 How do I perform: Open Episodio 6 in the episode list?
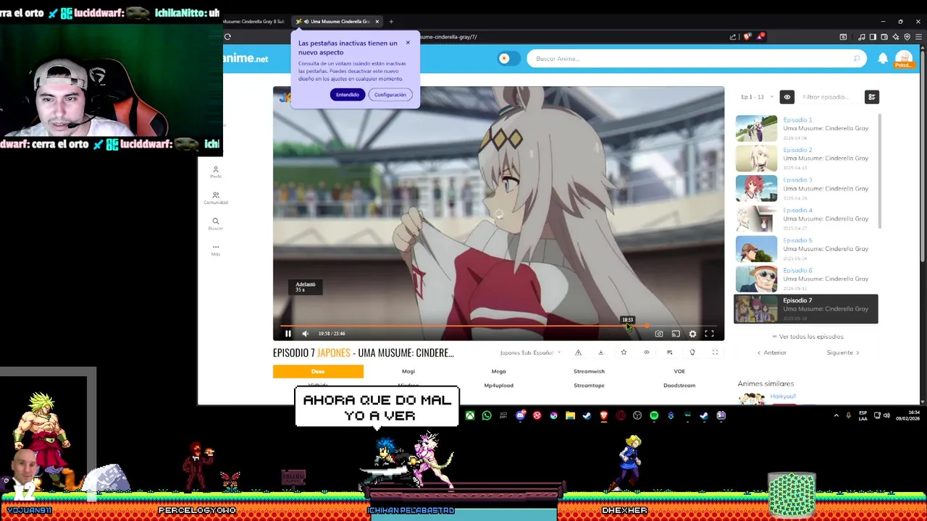pyautogui.click(x=806, y=279)
